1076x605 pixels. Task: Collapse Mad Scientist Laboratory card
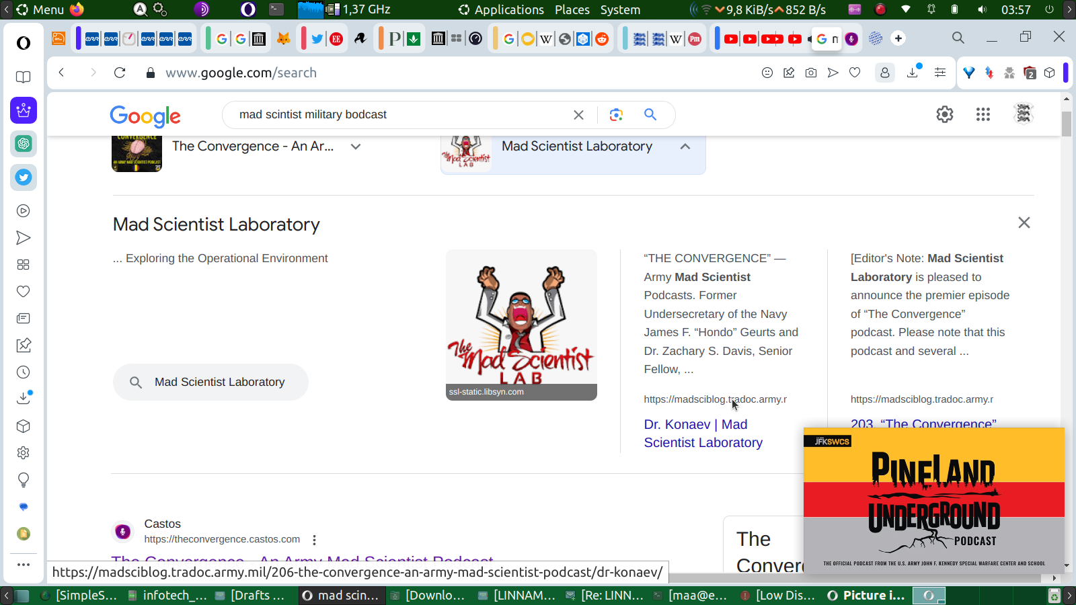point(685,147)
